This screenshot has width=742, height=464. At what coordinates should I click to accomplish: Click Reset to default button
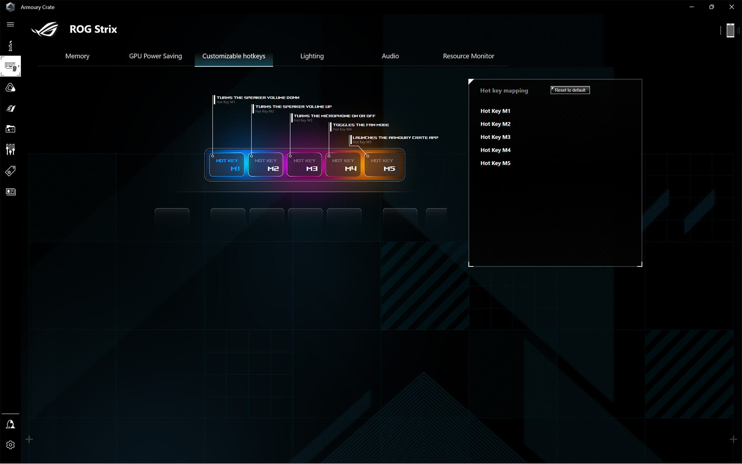570,90
